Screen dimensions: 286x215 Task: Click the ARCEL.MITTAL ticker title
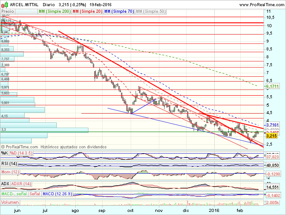(x=24, y=5)
